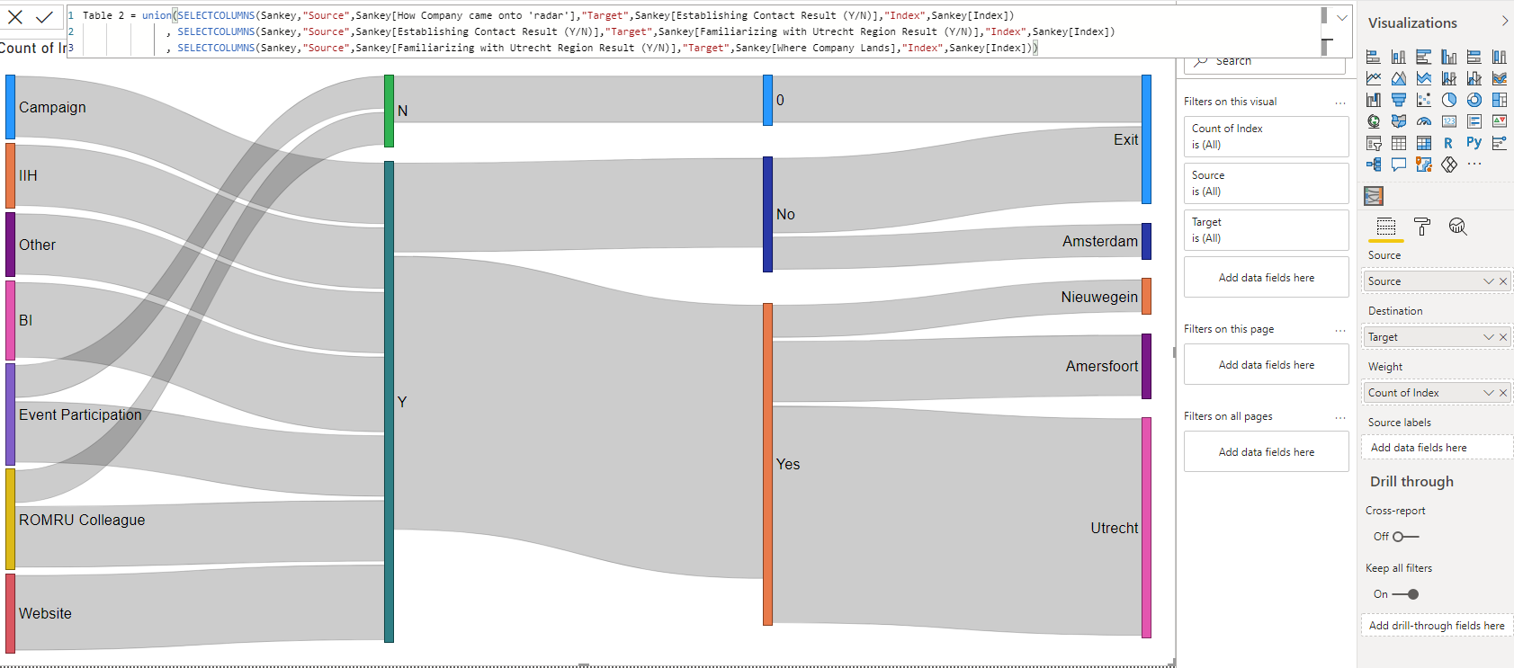Select the card visual with 123
The height and width of the screenshot is (668, 1514).
tap(1449, 121)
